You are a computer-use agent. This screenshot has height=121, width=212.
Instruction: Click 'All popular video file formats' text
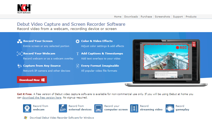point(99,71)
